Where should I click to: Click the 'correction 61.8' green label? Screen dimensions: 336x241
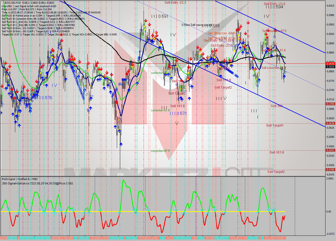(x=160, y=110)
